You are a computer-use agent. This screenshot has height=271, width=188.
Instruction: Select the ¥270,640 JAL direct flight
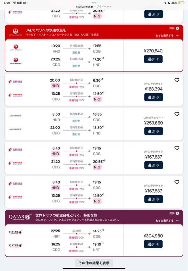pos(153,59)
